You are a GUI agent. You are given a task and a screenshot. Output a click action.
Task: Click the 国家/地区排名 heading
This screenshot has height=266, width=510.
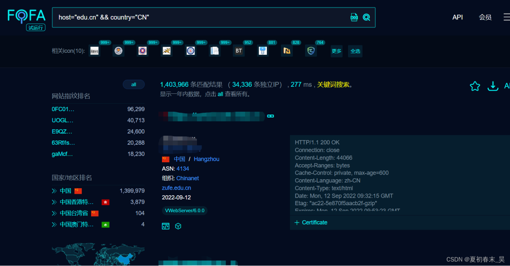(72, 178)
